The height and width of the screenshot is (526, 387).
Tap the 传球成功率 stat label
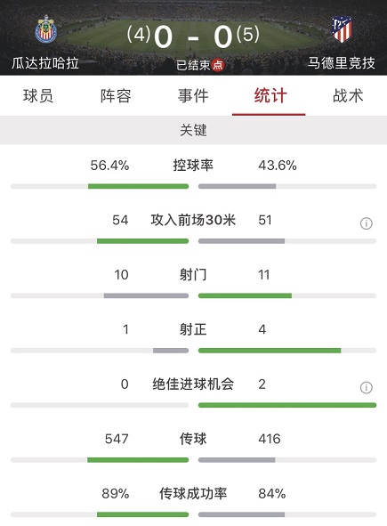pos(193,493)
